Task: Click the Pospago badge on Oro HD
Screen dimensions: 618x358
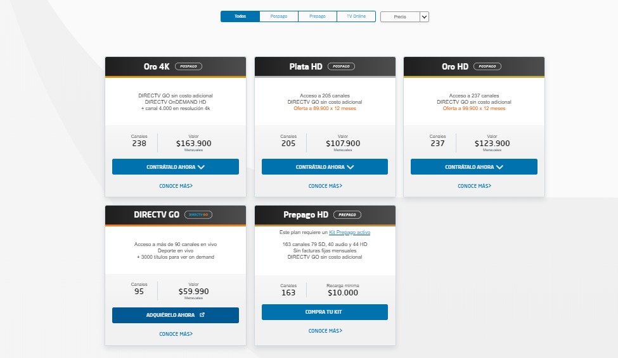Action: click(488, 66)
